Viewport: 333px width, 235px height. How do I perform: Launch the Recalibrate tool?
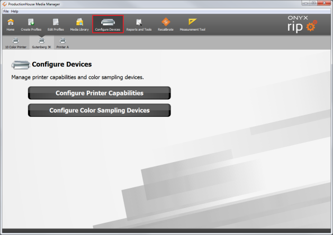click(166, 24)
